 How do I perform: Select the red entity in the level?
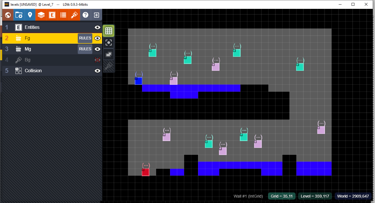145,172
